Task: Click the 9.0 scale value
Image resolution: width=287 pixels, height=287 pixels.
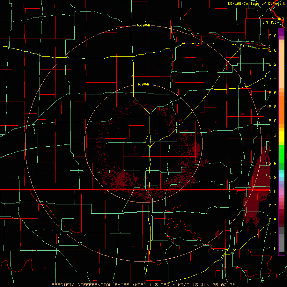Action: 273,50
